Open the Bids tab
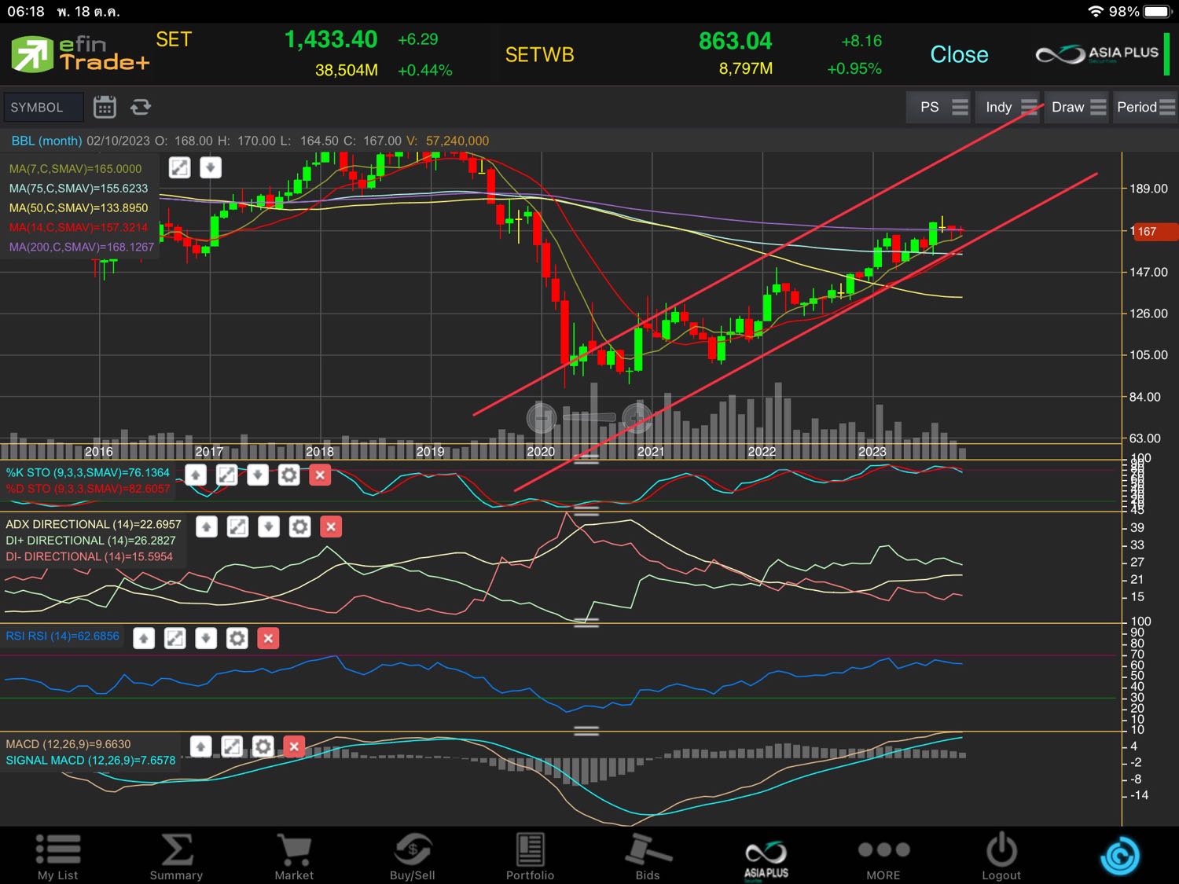The height and width of the screenshot is (884, 1179). pyautogui.click(x=648, y=856)
